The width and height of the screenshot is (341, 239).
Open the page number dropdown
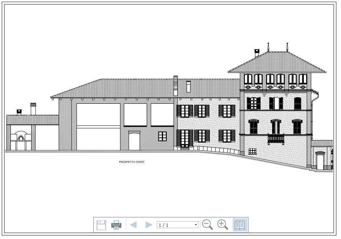click(x=196, y=225)
